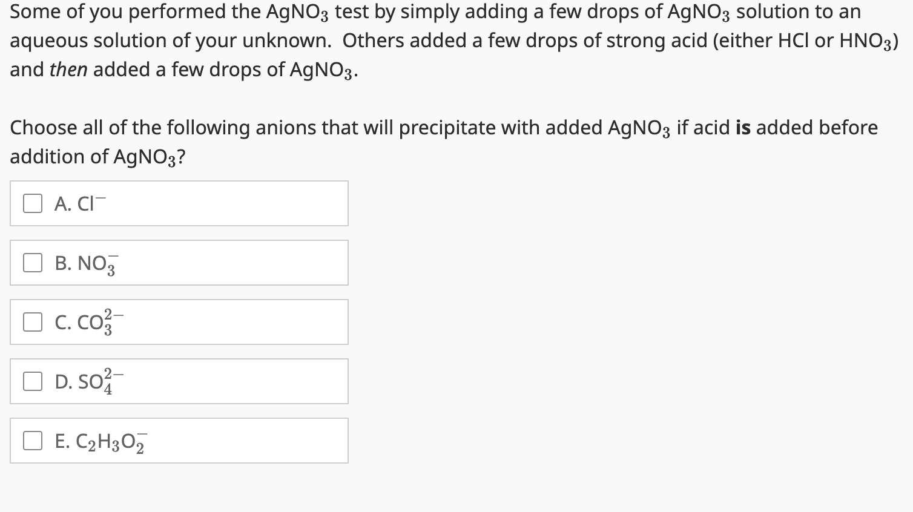This screenshot has height=512, width=913.
Task: Check the checkbox for answer A Cl⁻
Action: (32, 203)
